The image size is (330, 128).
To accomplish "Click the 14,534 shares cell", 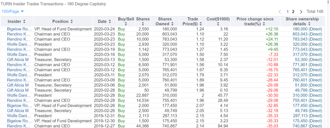I will tap(143, 100).
